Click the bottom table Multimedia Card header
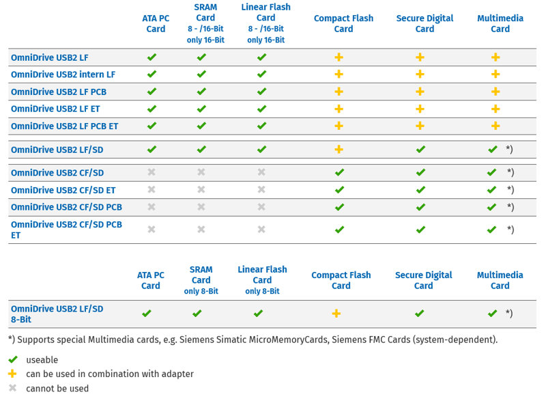Viewport: 546px width, 399px height. [500, 280]
